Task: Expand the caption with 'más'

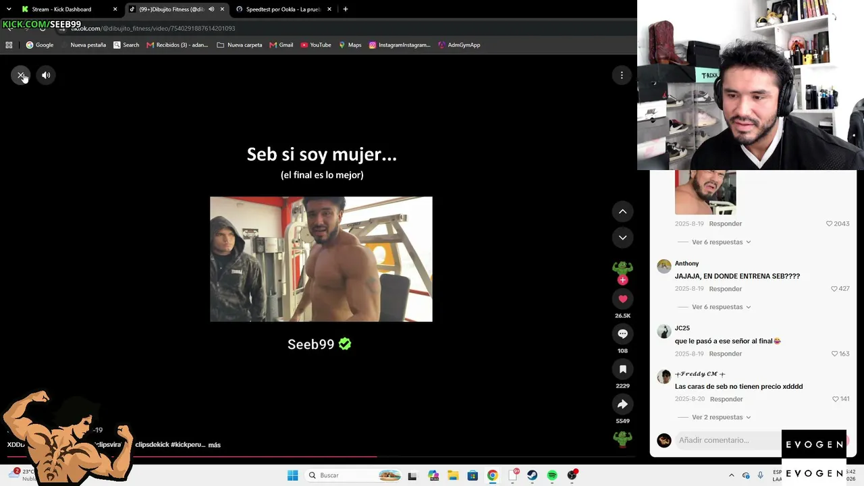Action: 214,445
